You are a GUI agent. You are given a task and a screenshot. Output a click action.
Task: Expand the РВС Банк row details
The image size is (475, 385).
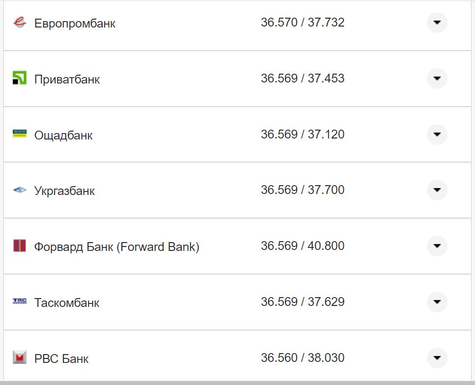click(437, 358)
